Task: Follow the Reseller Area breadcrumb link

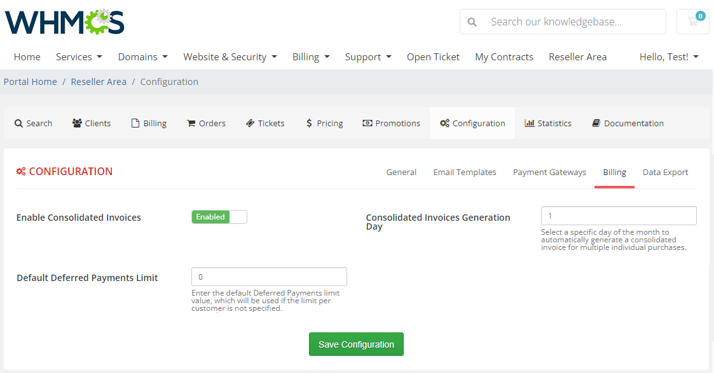Action: click(99, 82)
